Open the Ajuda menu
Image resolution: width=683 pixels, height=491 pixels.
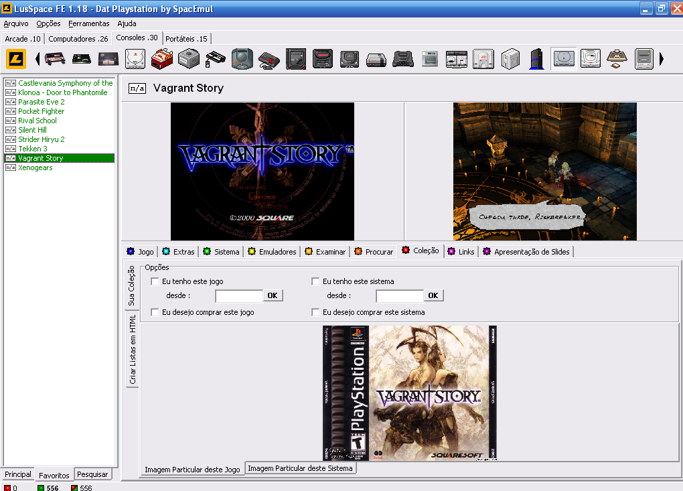[127, 23]
